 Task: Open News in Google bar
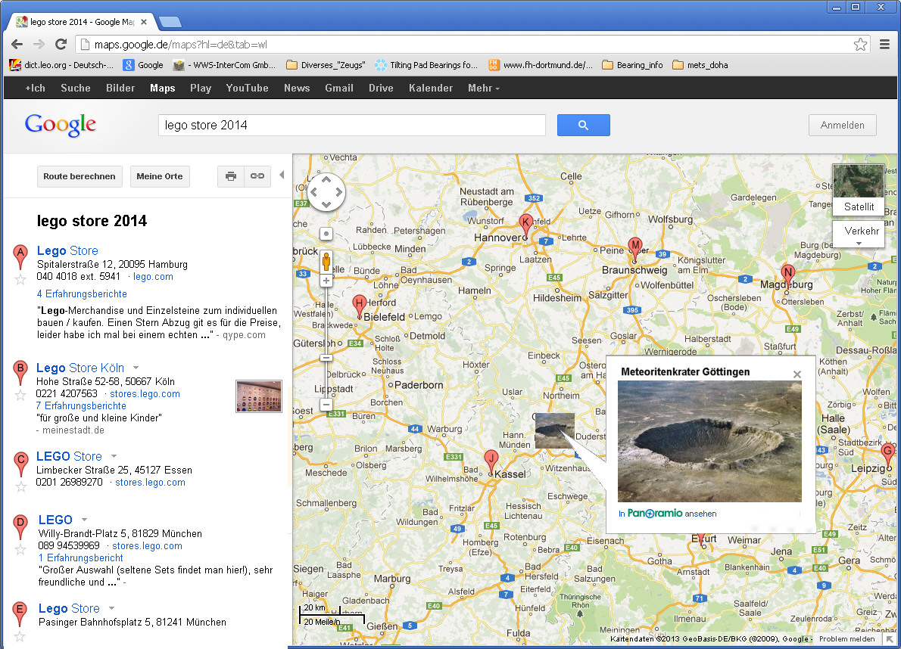click(x=297, y=88)
